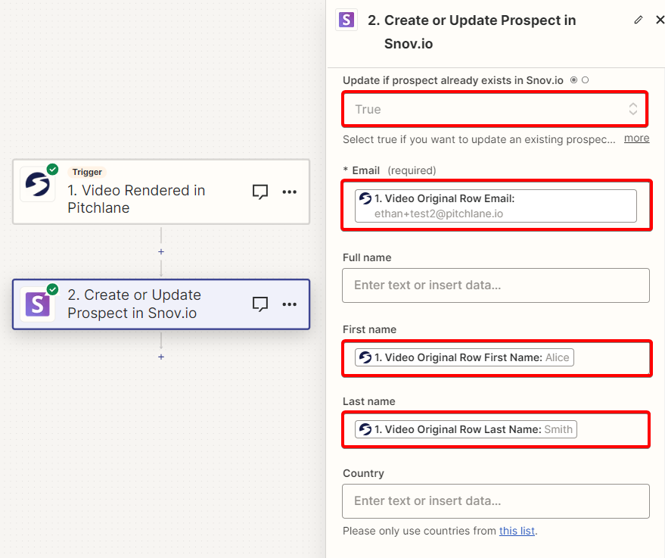
Task: Select the Create or Update Prospect step title
Action: pyautogui.click(x=134, y=304)
